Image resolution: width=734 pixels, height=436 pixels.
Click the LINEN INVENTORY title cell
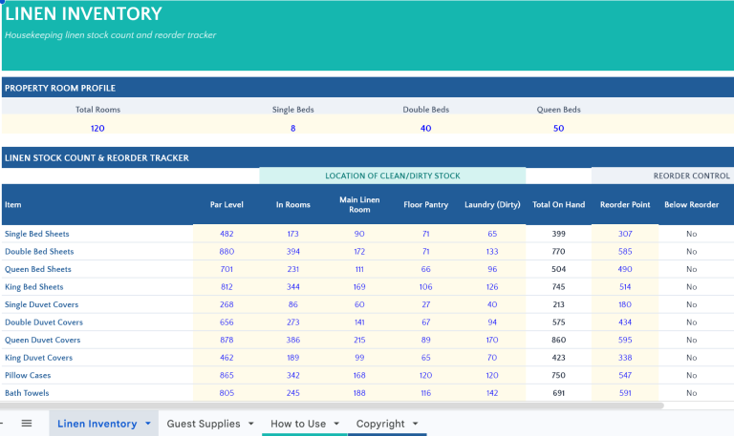[83, 13]
